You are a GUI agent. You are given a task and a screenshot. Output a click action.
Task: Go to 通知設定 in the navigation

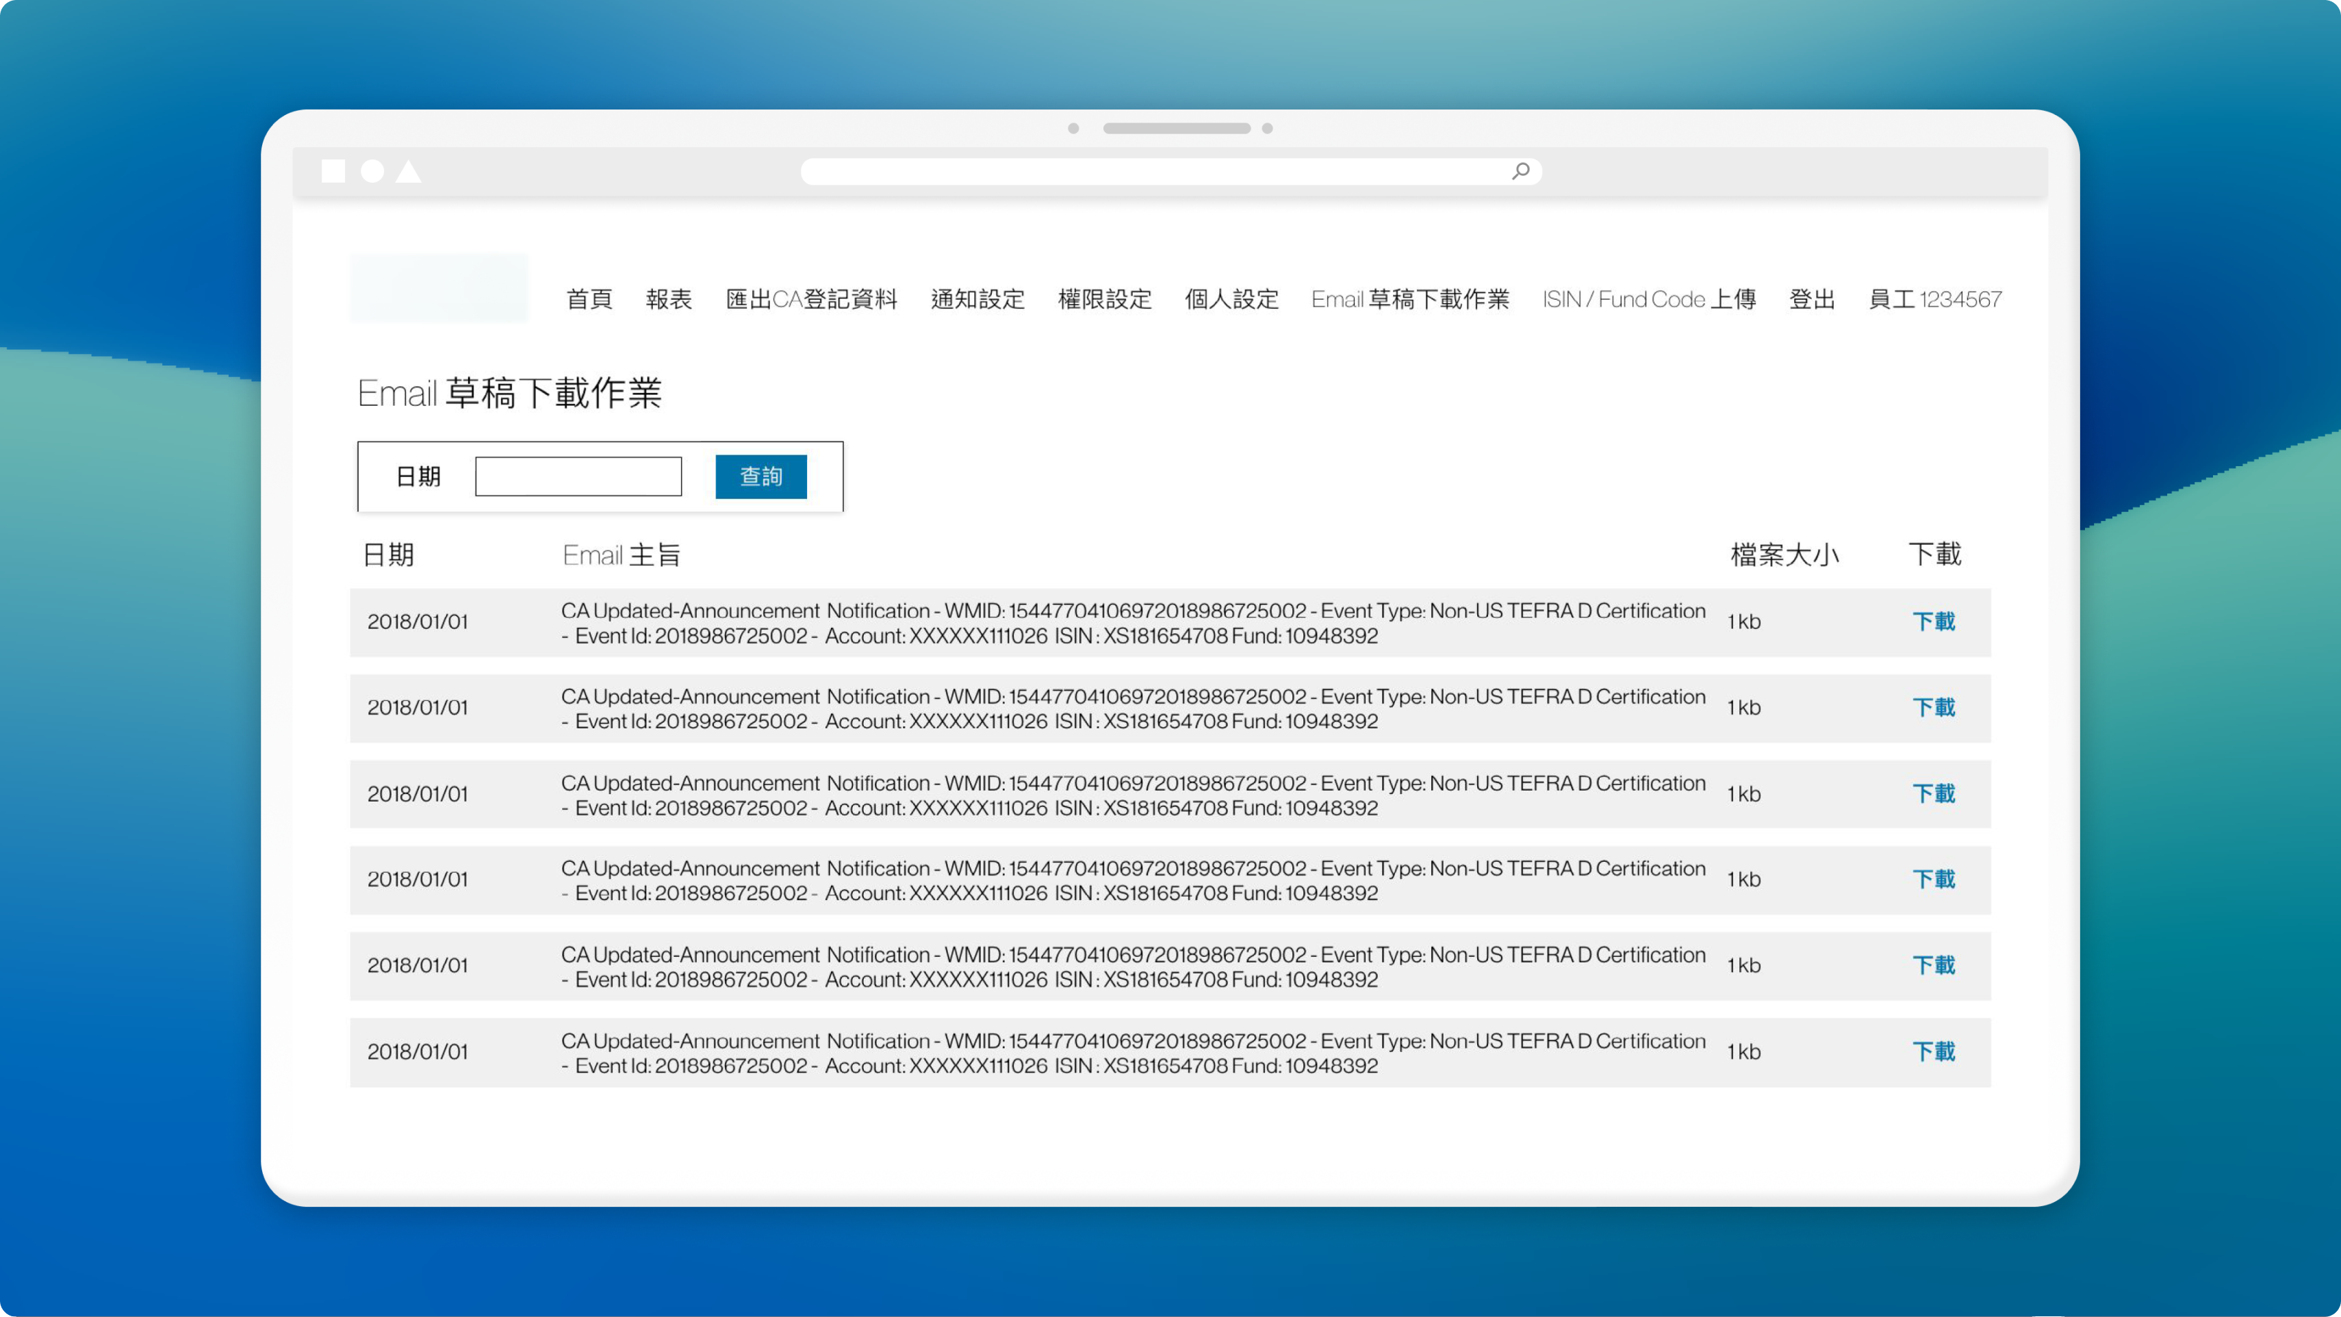click(x=978, y=299)
